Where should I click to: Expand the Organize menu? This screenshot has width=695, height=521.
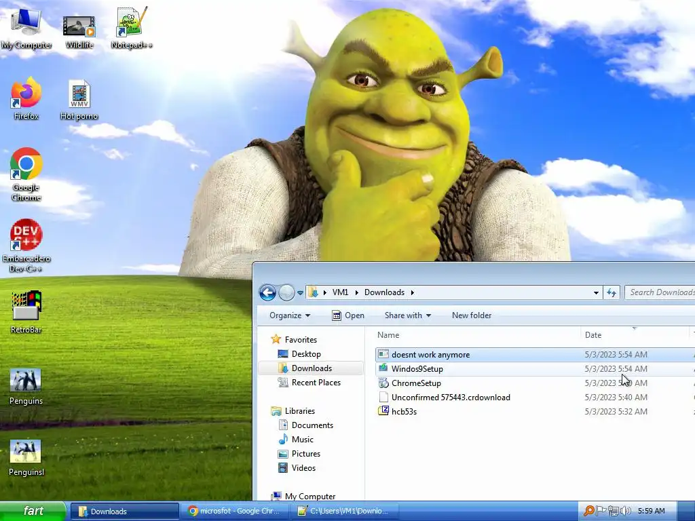pyautogui.click(x=290, y=315)
